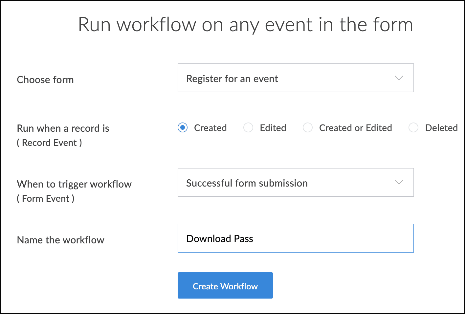465x314 pixels.
Task: Click the '( Record Event )' subtitle text
Action: click(49, 143)
